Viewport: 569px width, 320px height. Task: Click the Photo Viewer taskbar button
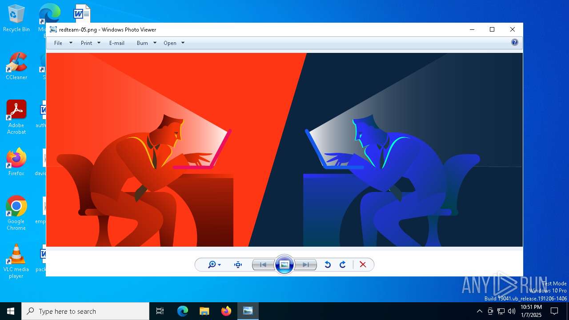click(x=248, y=311)
